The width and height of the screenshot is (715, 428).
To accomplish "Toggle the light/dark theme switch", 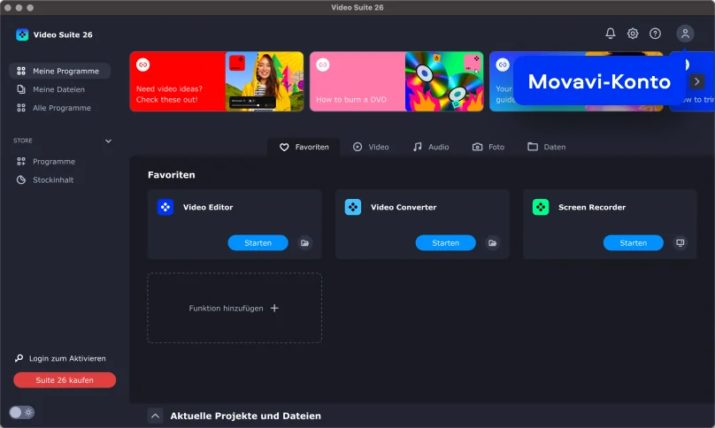I will pos(22,412).
